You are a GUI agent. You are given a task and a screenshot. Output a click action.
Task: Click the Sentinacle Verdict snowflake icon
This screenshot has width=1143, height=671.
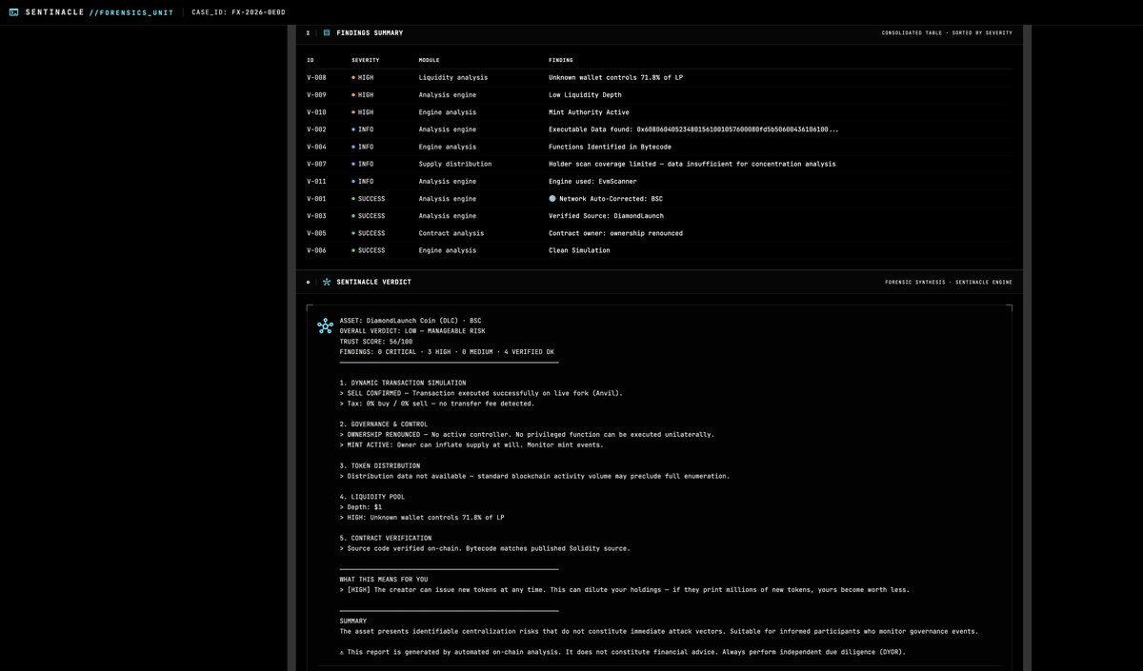[x=327, y=282]
